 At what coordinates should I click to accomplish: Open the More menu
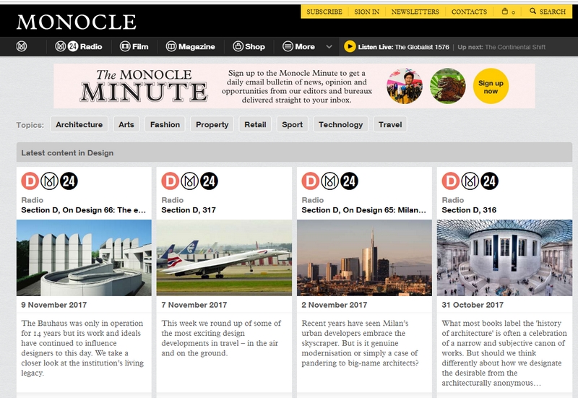[x=298, y=46]
